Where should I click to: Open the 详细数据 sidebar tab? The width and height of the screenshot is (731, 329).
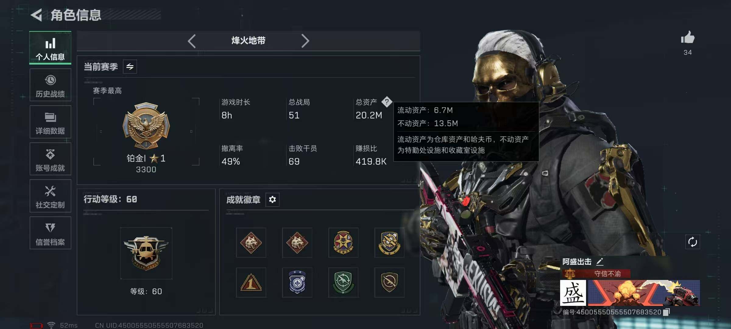[50, 122]
